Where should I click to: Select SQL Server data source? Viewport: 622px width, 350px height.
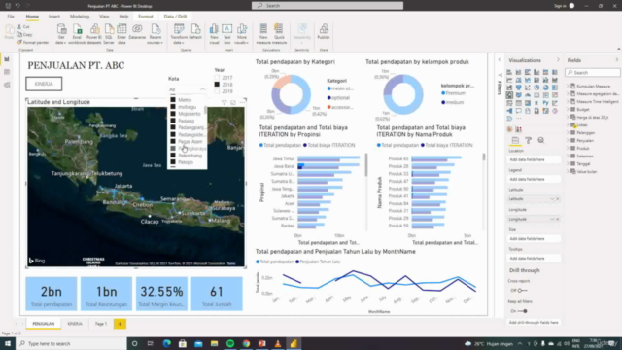tap(109, 34)
